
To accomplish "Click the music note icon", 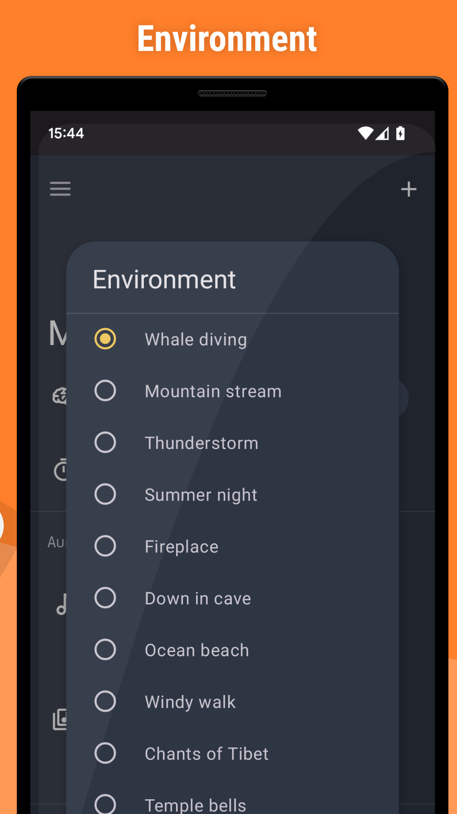I will pyautogui.click(x=62, y=604).
